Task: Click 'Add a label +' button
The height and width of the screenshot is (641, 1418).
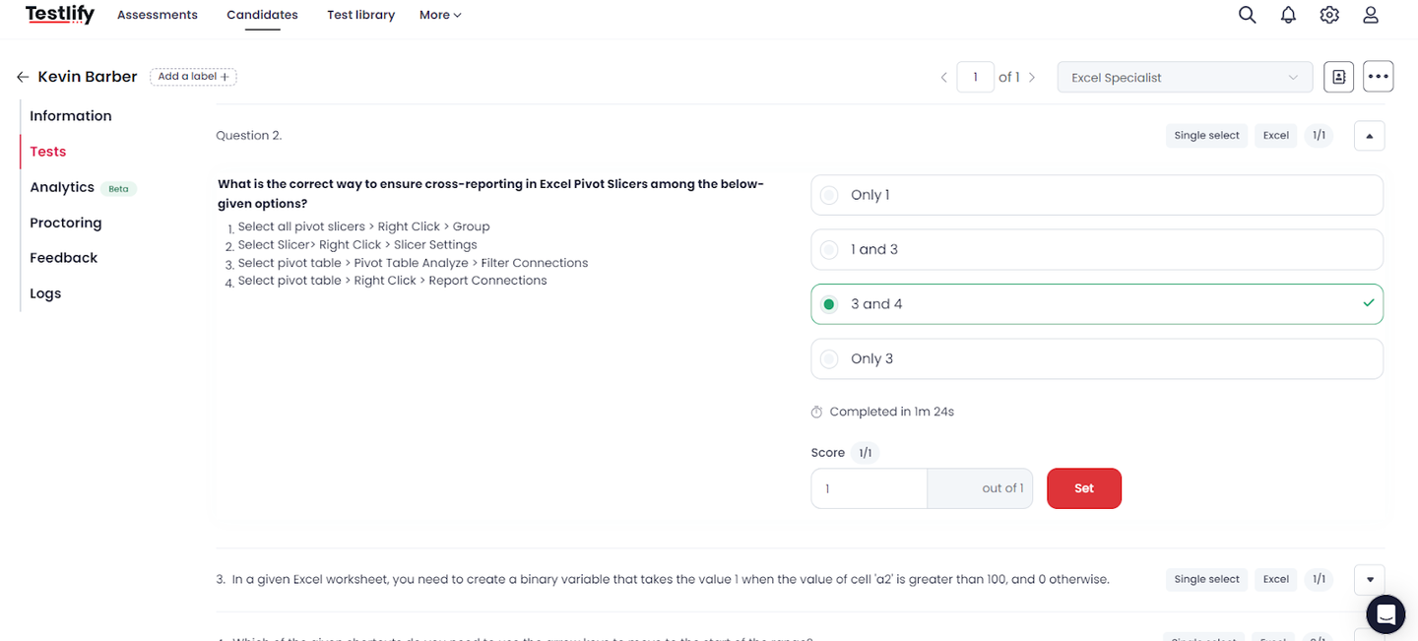Action: [193, 76]
